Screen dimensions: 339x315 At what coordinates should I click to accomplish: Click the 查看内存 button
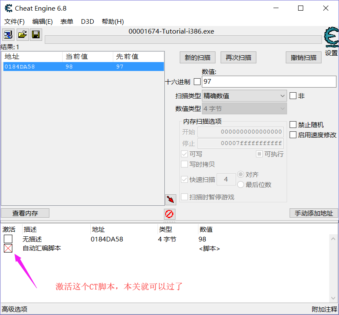25,213
